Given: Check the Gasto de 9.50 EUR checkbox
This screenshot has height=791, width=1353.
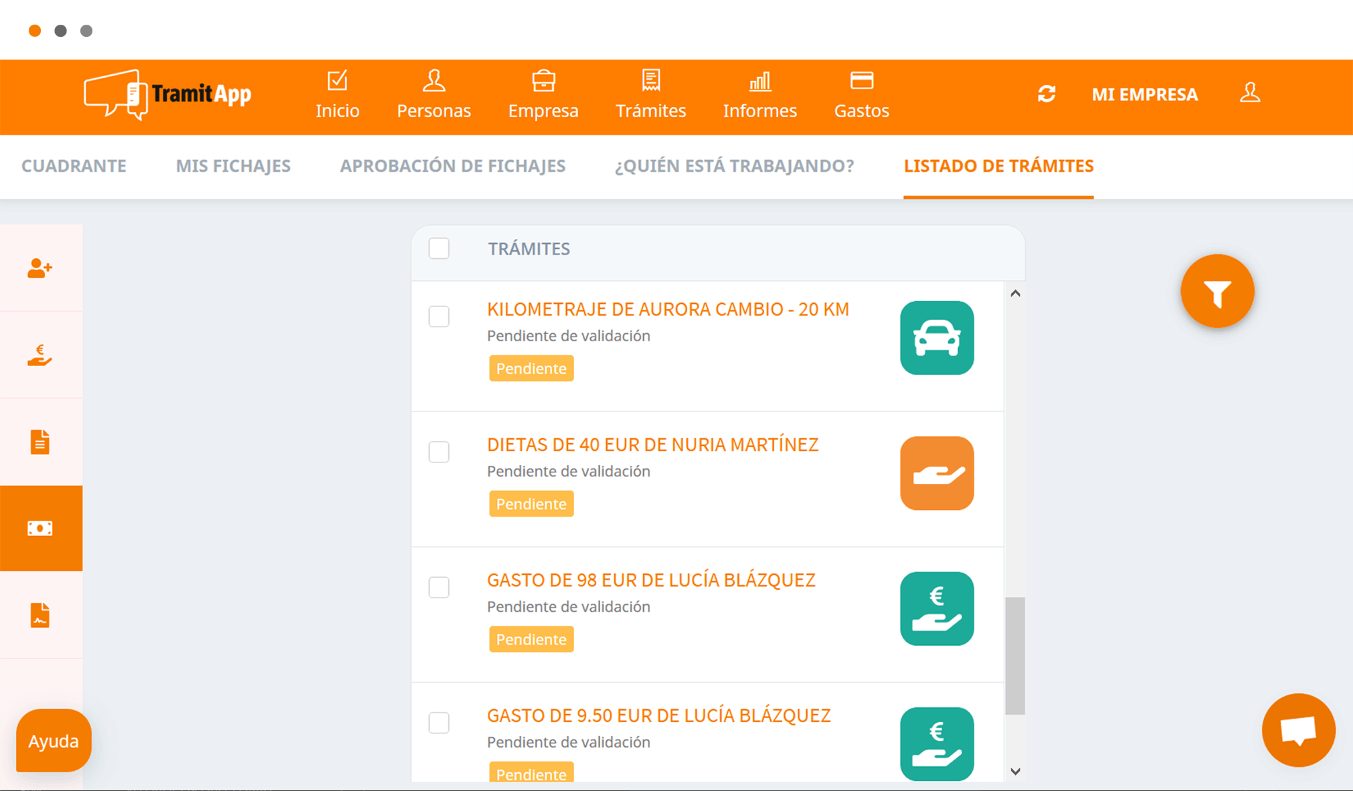Looking at the screenshot, I should [x=439, y=723].
